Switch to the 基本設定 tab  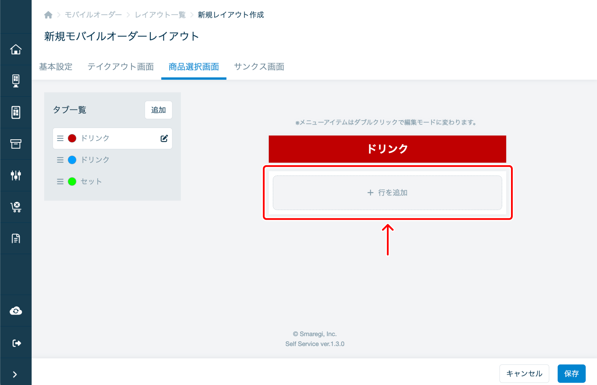[56, 67]
